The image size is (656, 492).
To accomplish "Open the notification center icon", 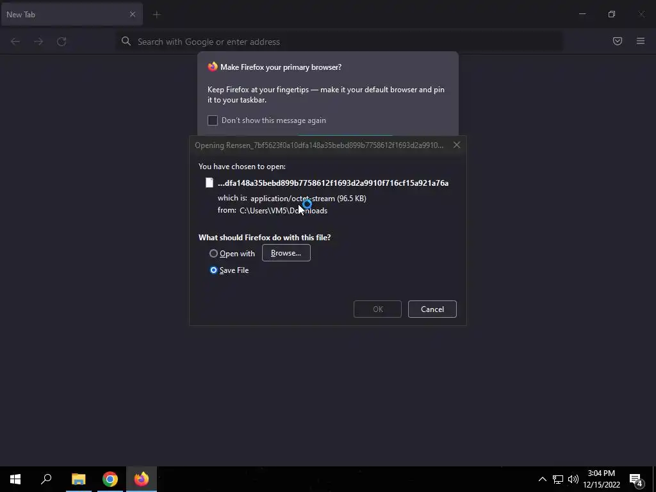I will (636, 479).
